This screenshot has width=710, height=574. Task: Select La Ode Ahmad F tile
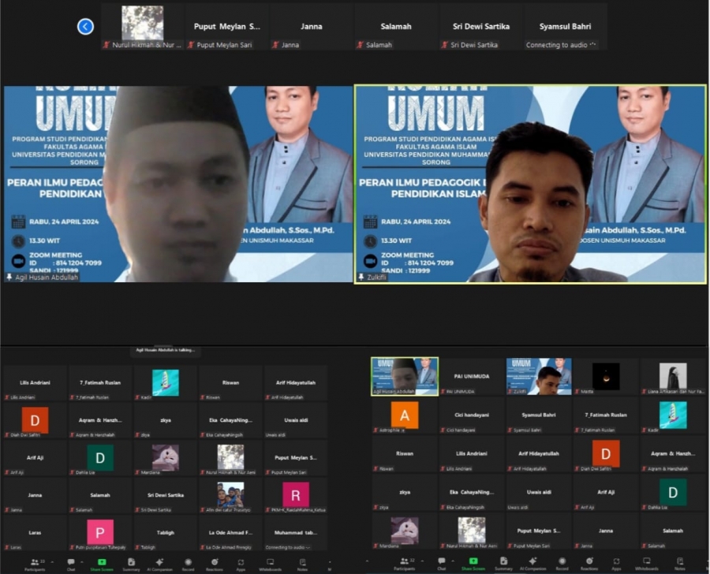(230, 532)
